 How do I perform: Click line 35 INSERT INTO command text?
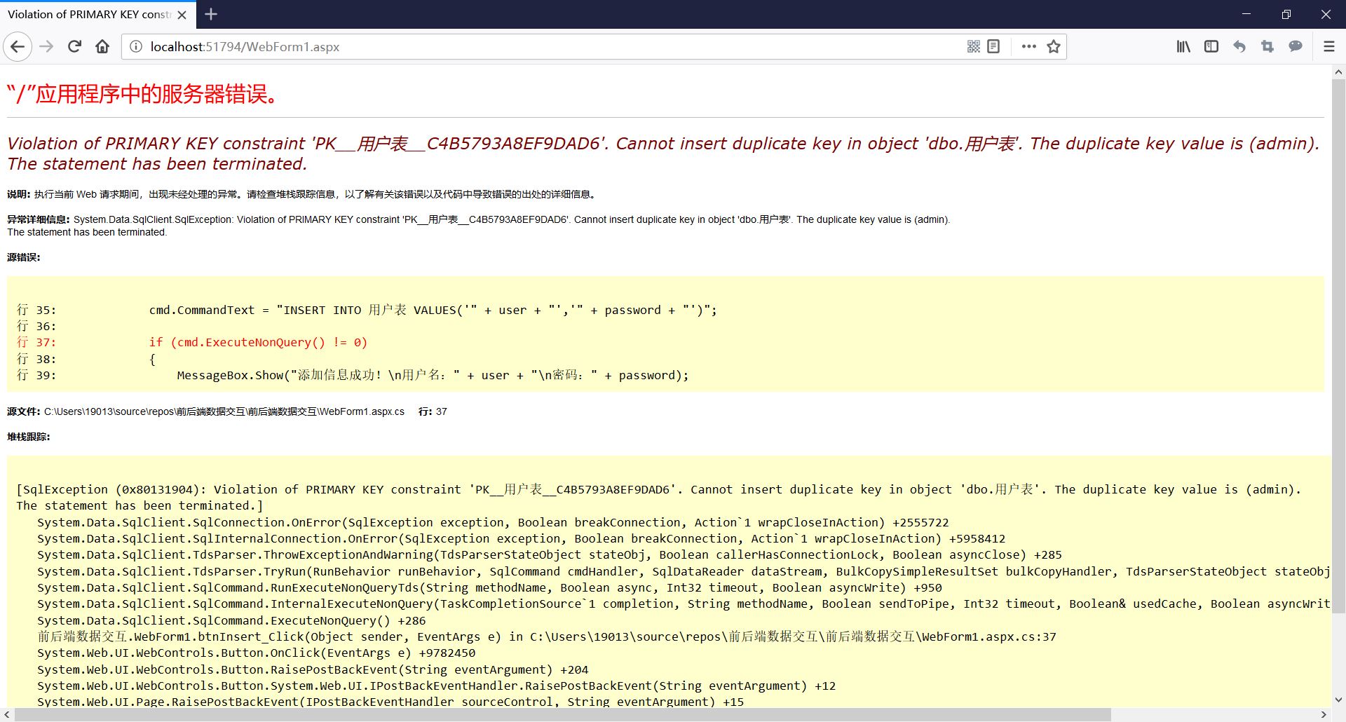(x=433, y=310)
